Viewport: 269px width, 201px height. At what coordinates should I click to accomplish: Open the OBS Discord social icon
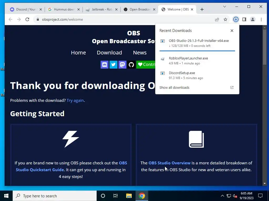[105, 65]
